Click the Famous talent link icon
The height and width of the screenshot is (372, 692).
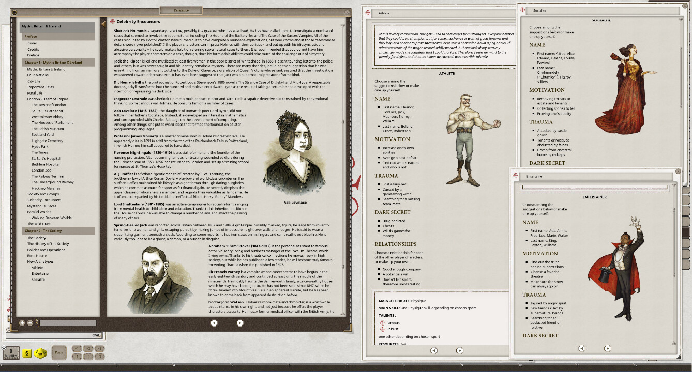click(x=382, y=323)
